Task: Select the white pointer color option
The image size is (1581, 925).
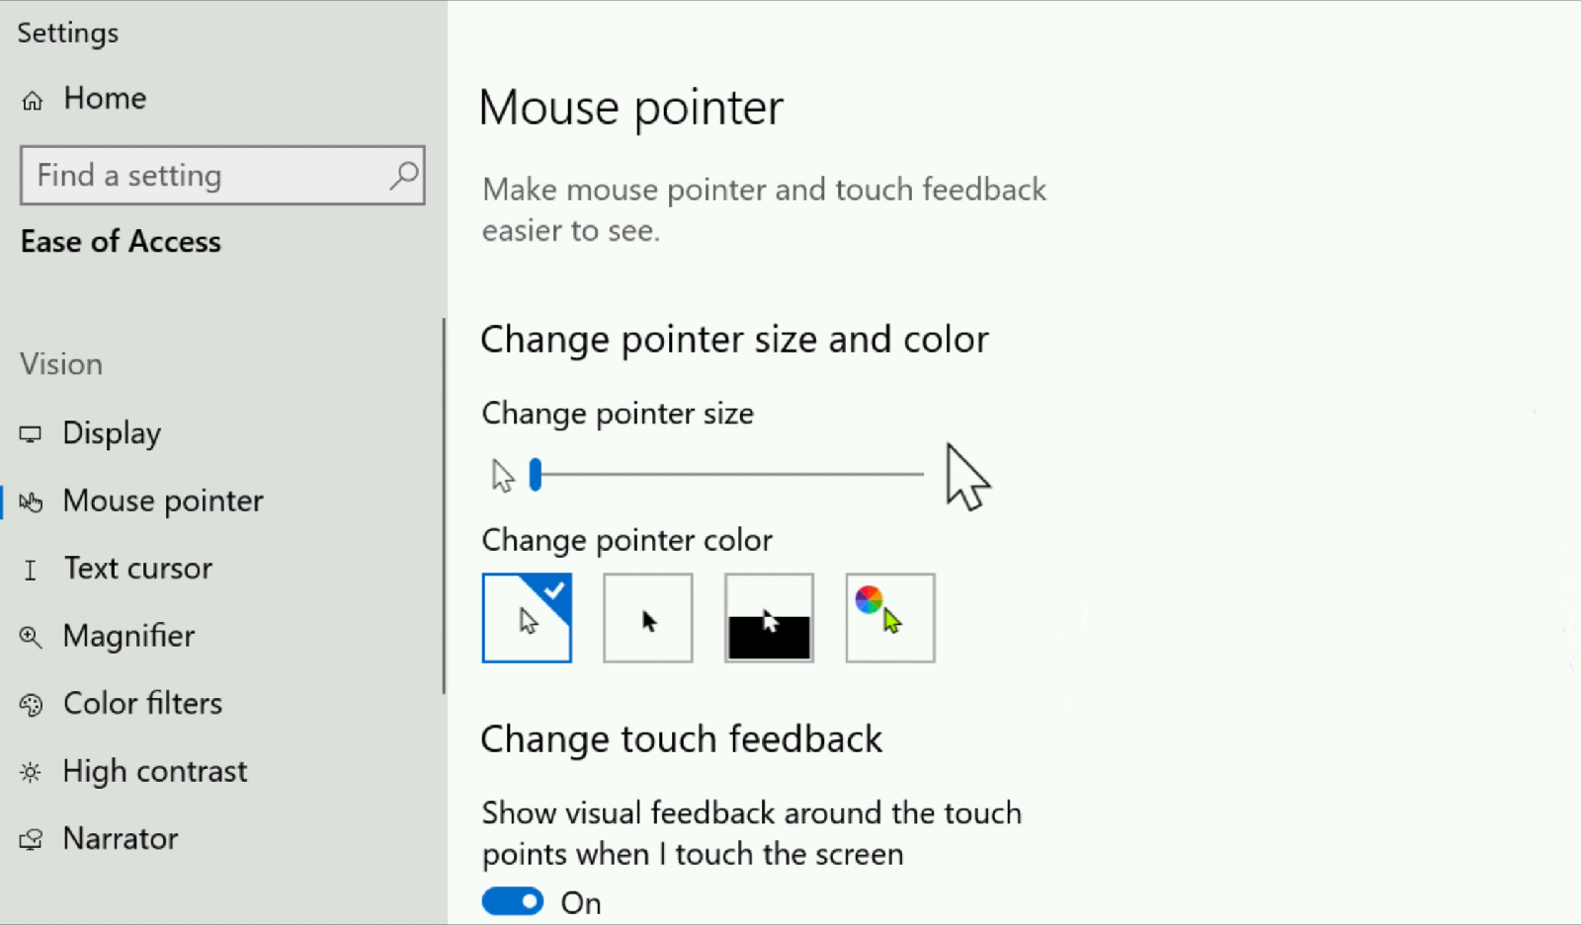Action: click(527, 618)
